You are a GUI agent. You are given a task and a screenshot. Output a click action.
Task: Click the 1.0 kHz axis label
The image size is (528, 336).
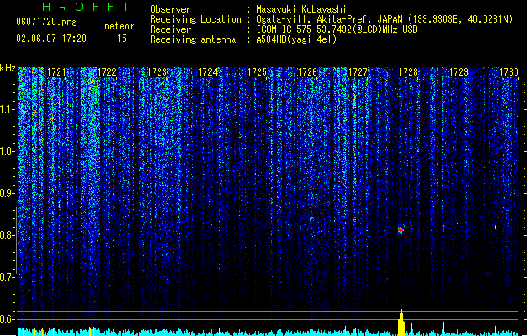click(8, 151)
